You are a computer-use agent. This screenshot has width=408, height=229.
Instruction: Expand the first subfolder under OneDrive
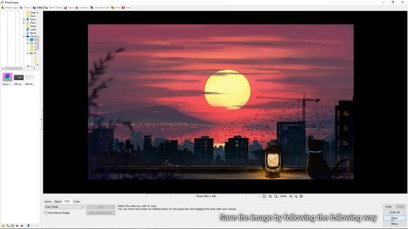pyautogui.click(x=27, y=39)
